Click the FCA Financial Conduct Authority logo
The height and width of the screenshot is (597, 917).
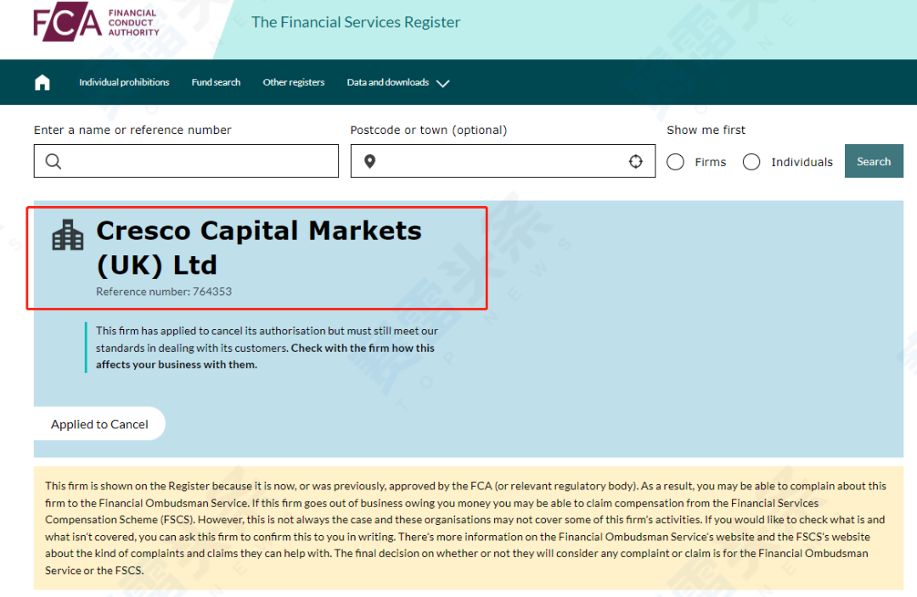point(97,22)
